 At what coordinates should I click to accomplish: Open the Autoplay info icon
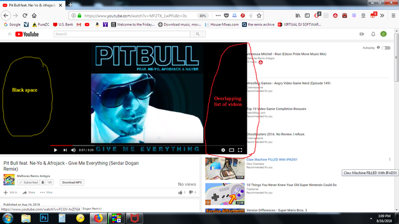(378, 47)
